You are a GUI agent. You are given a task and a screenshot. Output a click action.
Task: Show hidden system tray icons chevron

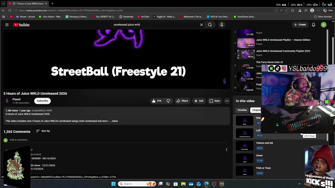pos(299,184)
